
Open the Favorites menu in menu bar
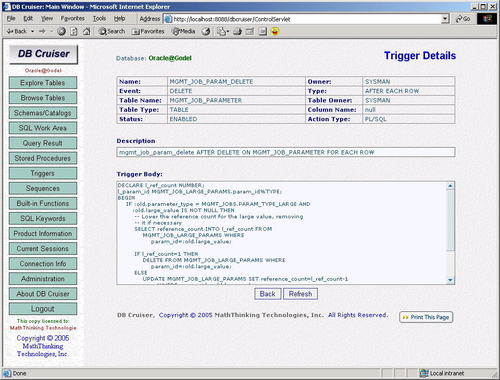pos(72,19)
